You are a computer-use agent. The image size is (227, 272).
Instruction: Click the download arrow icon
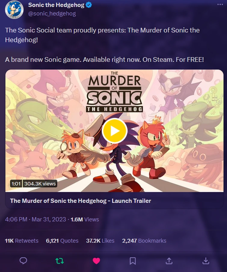206,261
